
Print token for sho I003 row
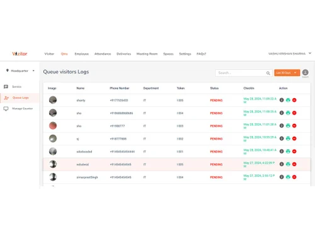288,126
